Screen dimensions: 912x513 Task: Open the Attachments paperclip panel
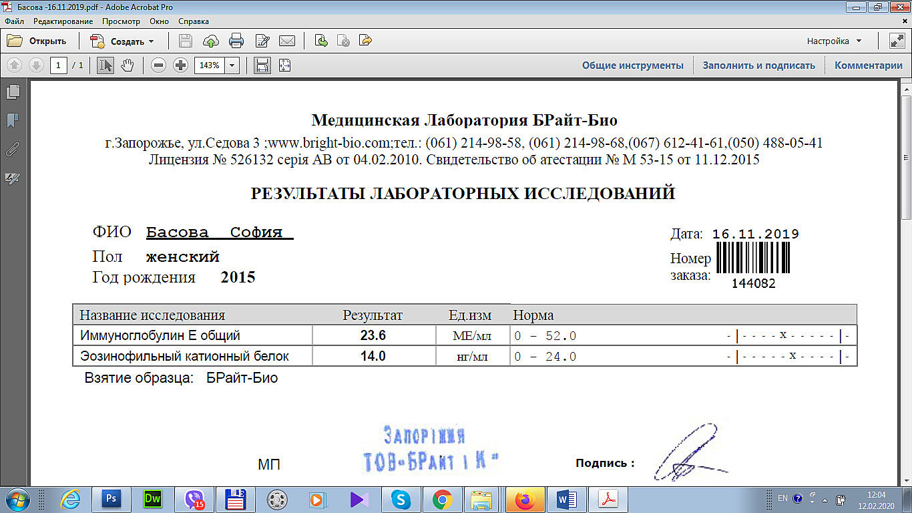tap(12, 150)
